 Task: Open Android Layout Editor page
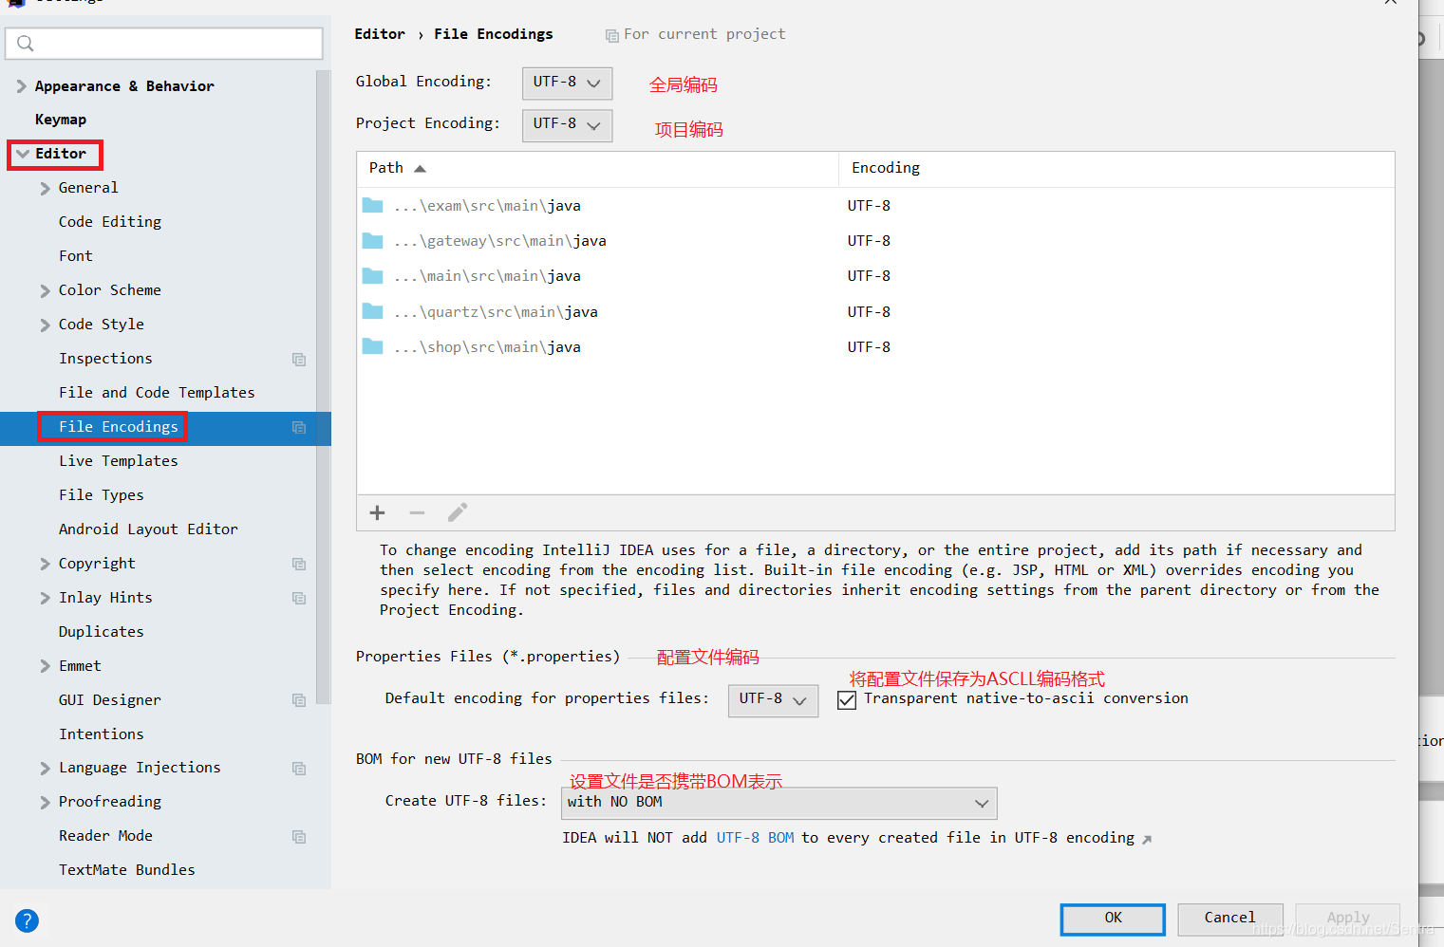pyautogui.click(x=148, y=529)
